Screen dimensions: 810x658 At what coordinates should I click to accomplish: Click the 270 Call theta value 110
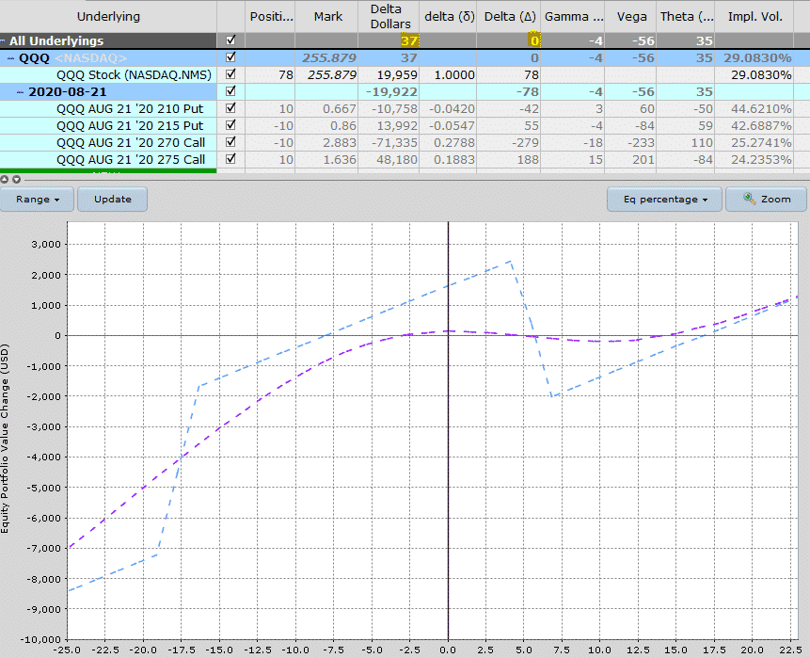tap(702, 143)
